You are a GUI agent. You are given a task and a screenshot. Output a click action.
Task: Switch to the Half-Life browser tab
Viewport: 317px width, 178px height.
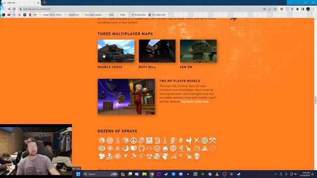(x=20, y=3)
